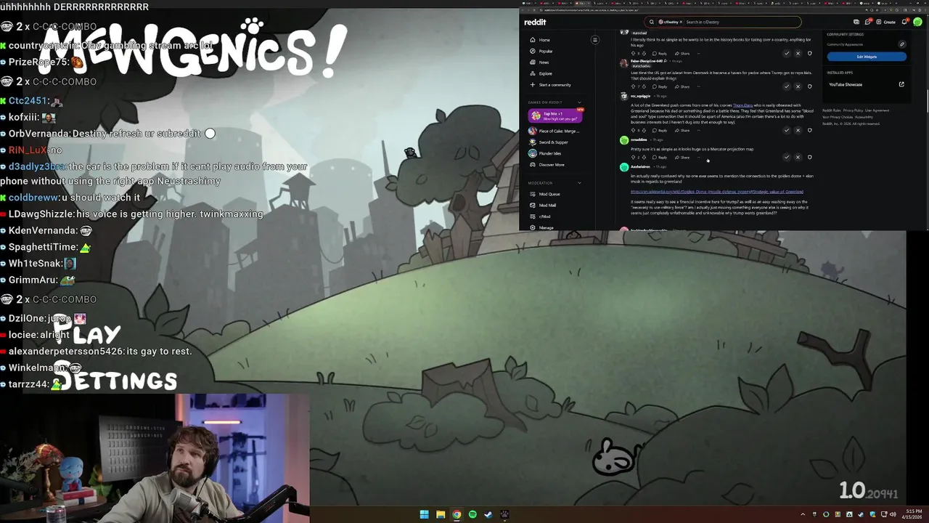The image size is (929, 523).
Task: Share the roc_squiggle comment
Action: point(682,131)
